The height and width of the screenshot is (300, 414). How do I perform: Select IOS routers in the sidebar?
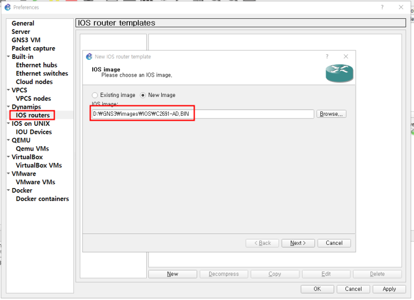33,115
